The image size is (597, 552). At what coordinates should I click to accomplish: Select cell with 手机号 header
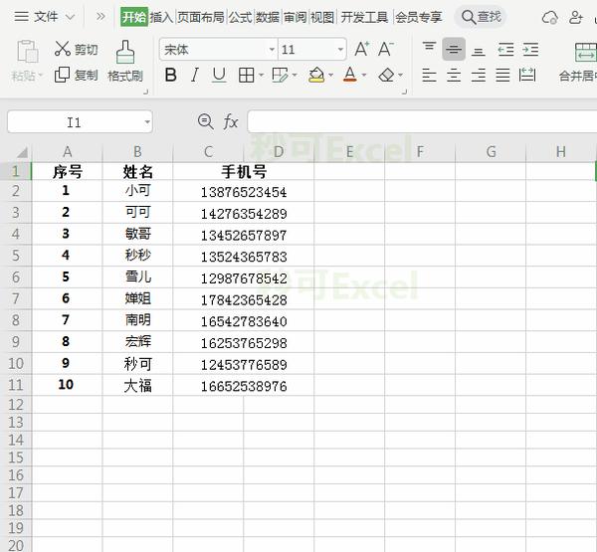244,171
